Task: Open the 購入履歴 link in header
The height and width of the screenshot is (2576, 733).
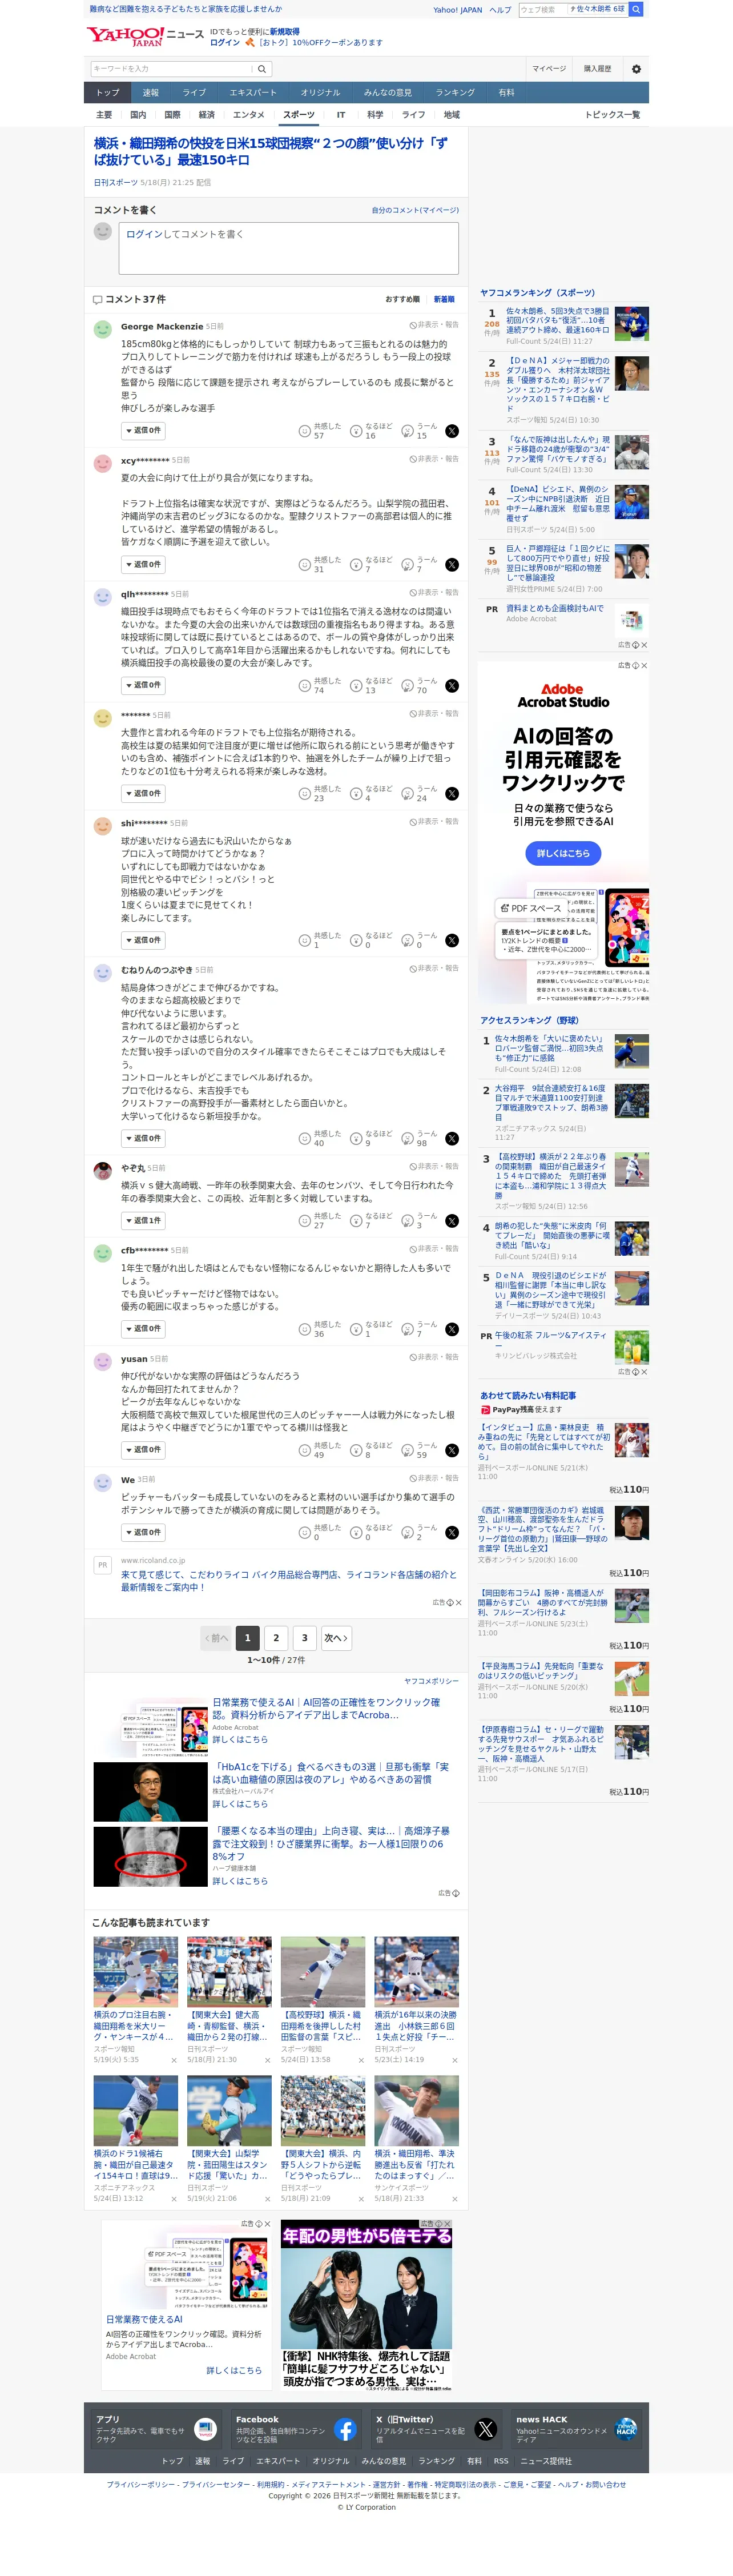Action: pos(598,69)
